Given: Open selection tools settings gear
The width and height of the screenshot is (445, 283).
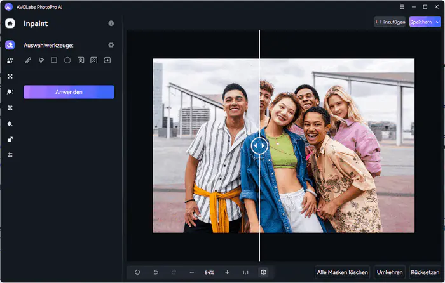Looking at the screenshot, I should (x=111, y=45).
